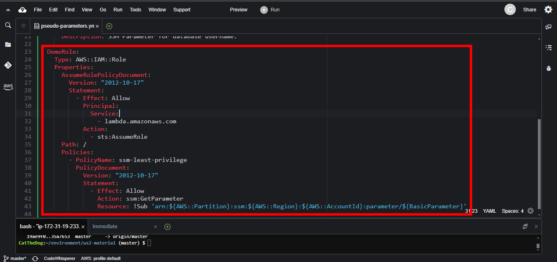The image size is (557, 262).
Task: Open editor settings gear in status bar
Action: coord(530,211)
